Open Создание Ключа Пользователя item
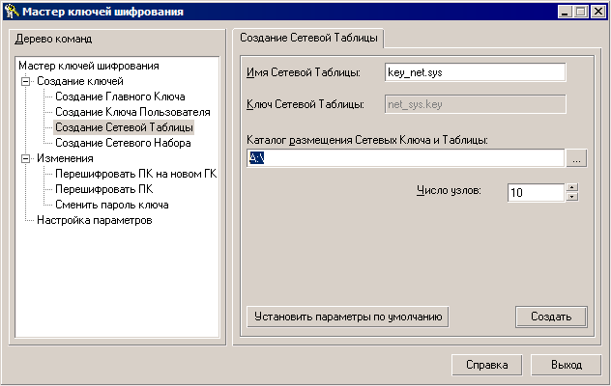Screen dimensions: 611x386 132,112
